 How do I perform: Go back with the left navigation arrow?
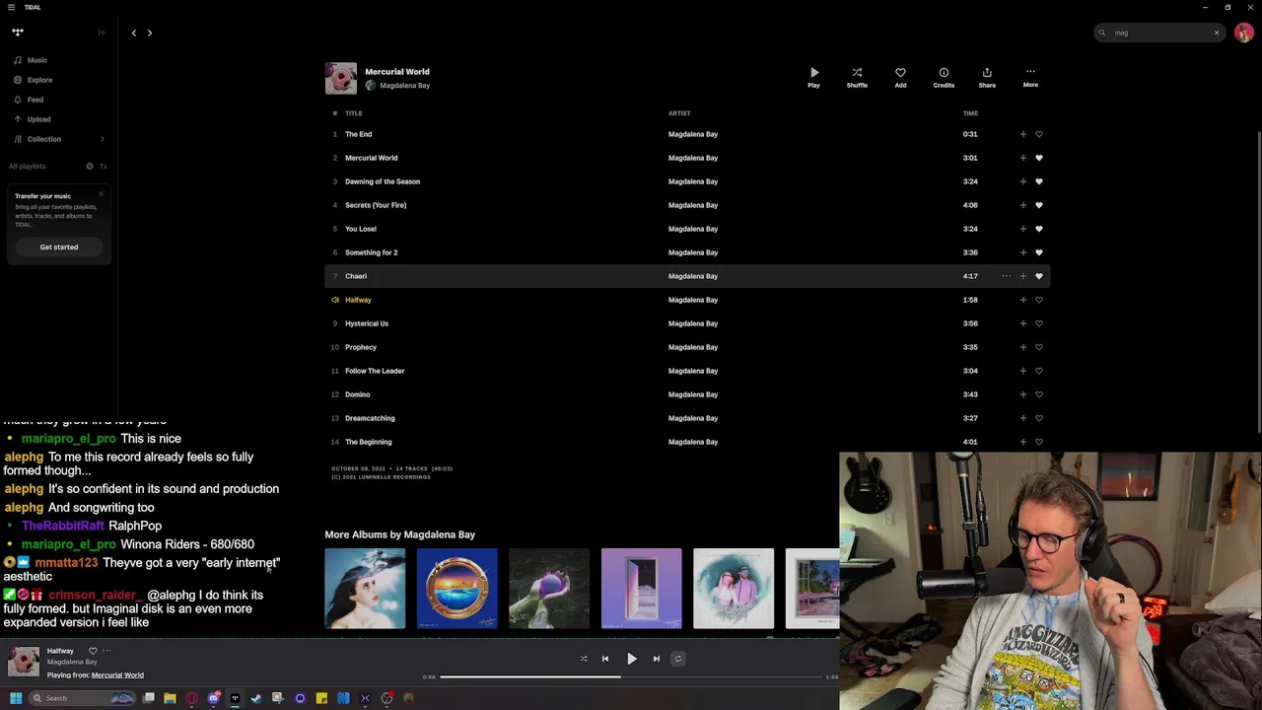(134, 33)
